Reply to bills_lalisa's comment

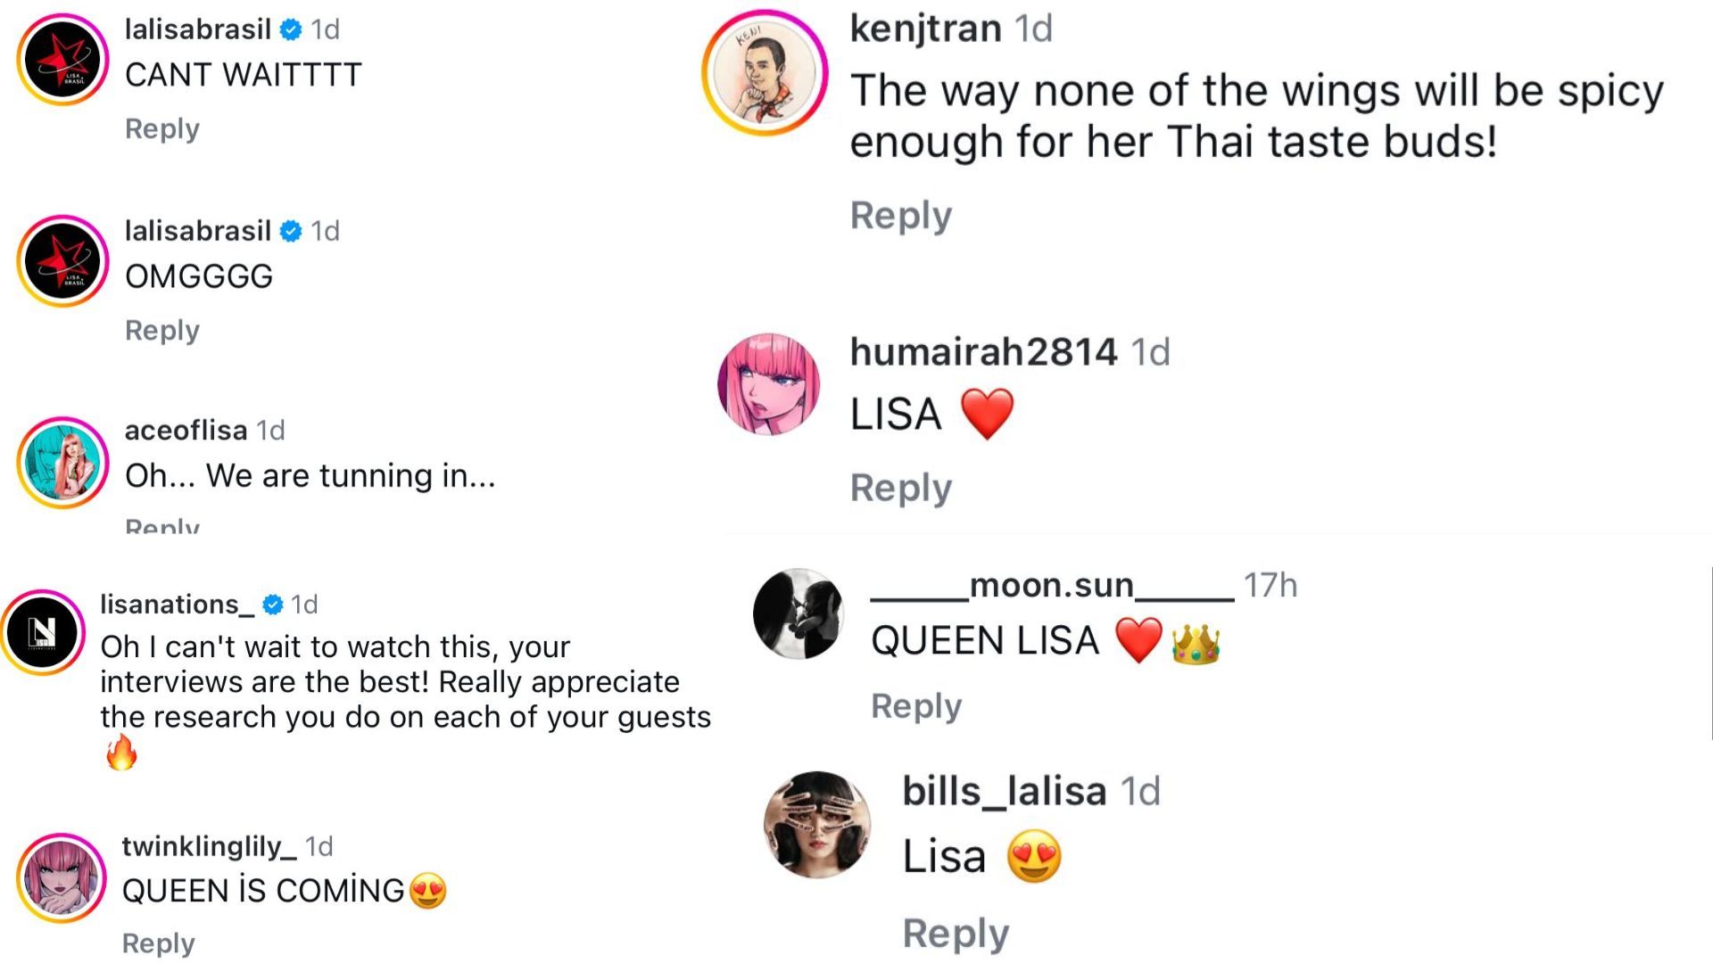(955, 934)
